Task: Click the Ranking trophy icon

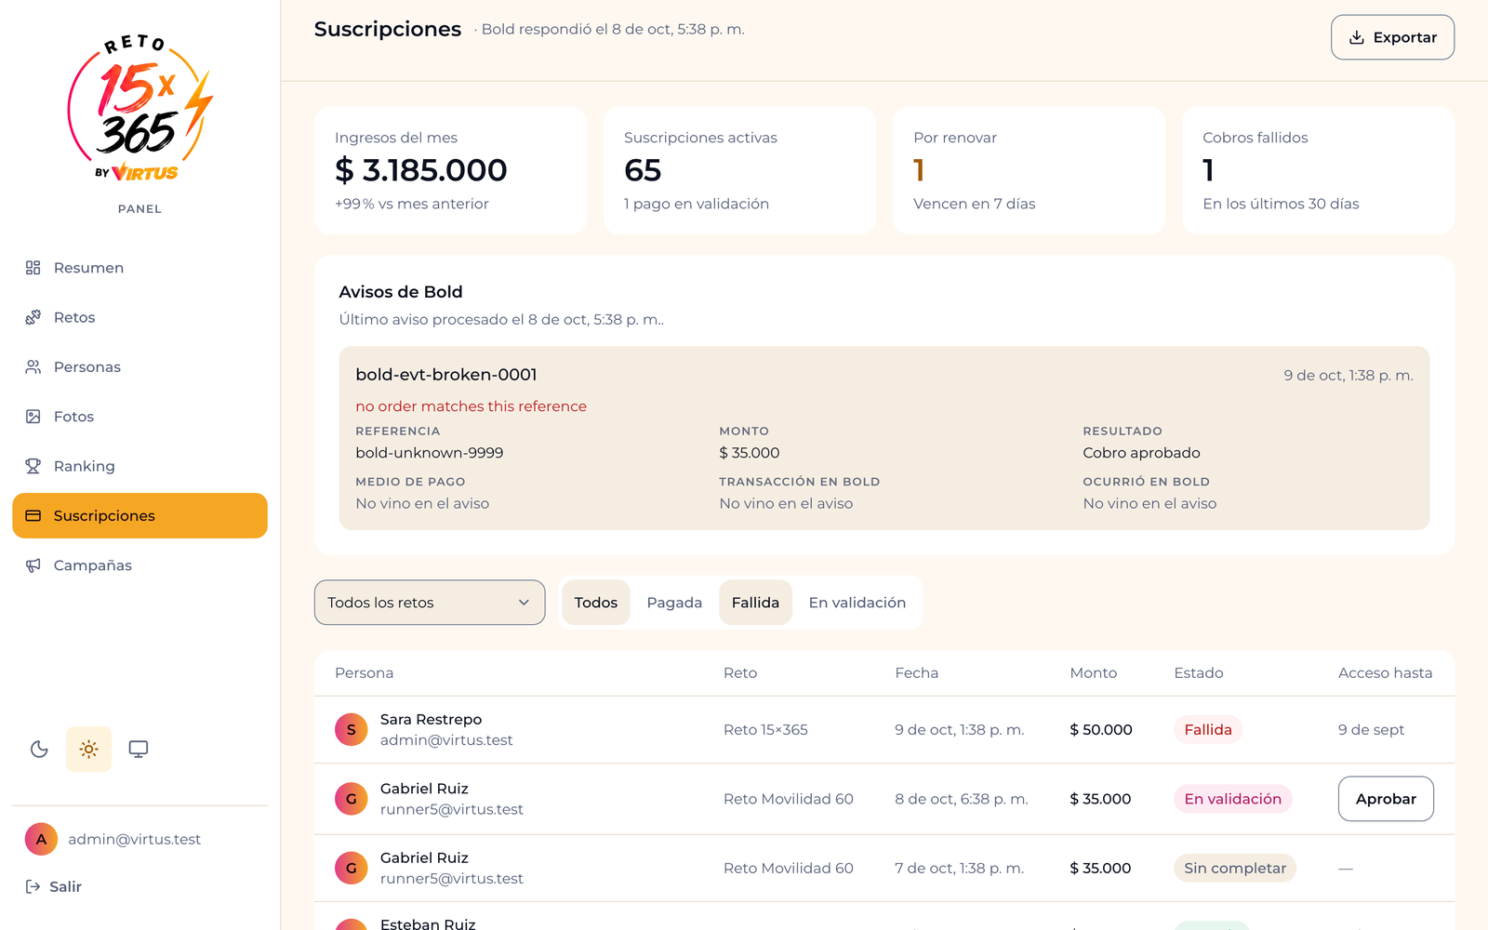Action: (33, 466)
